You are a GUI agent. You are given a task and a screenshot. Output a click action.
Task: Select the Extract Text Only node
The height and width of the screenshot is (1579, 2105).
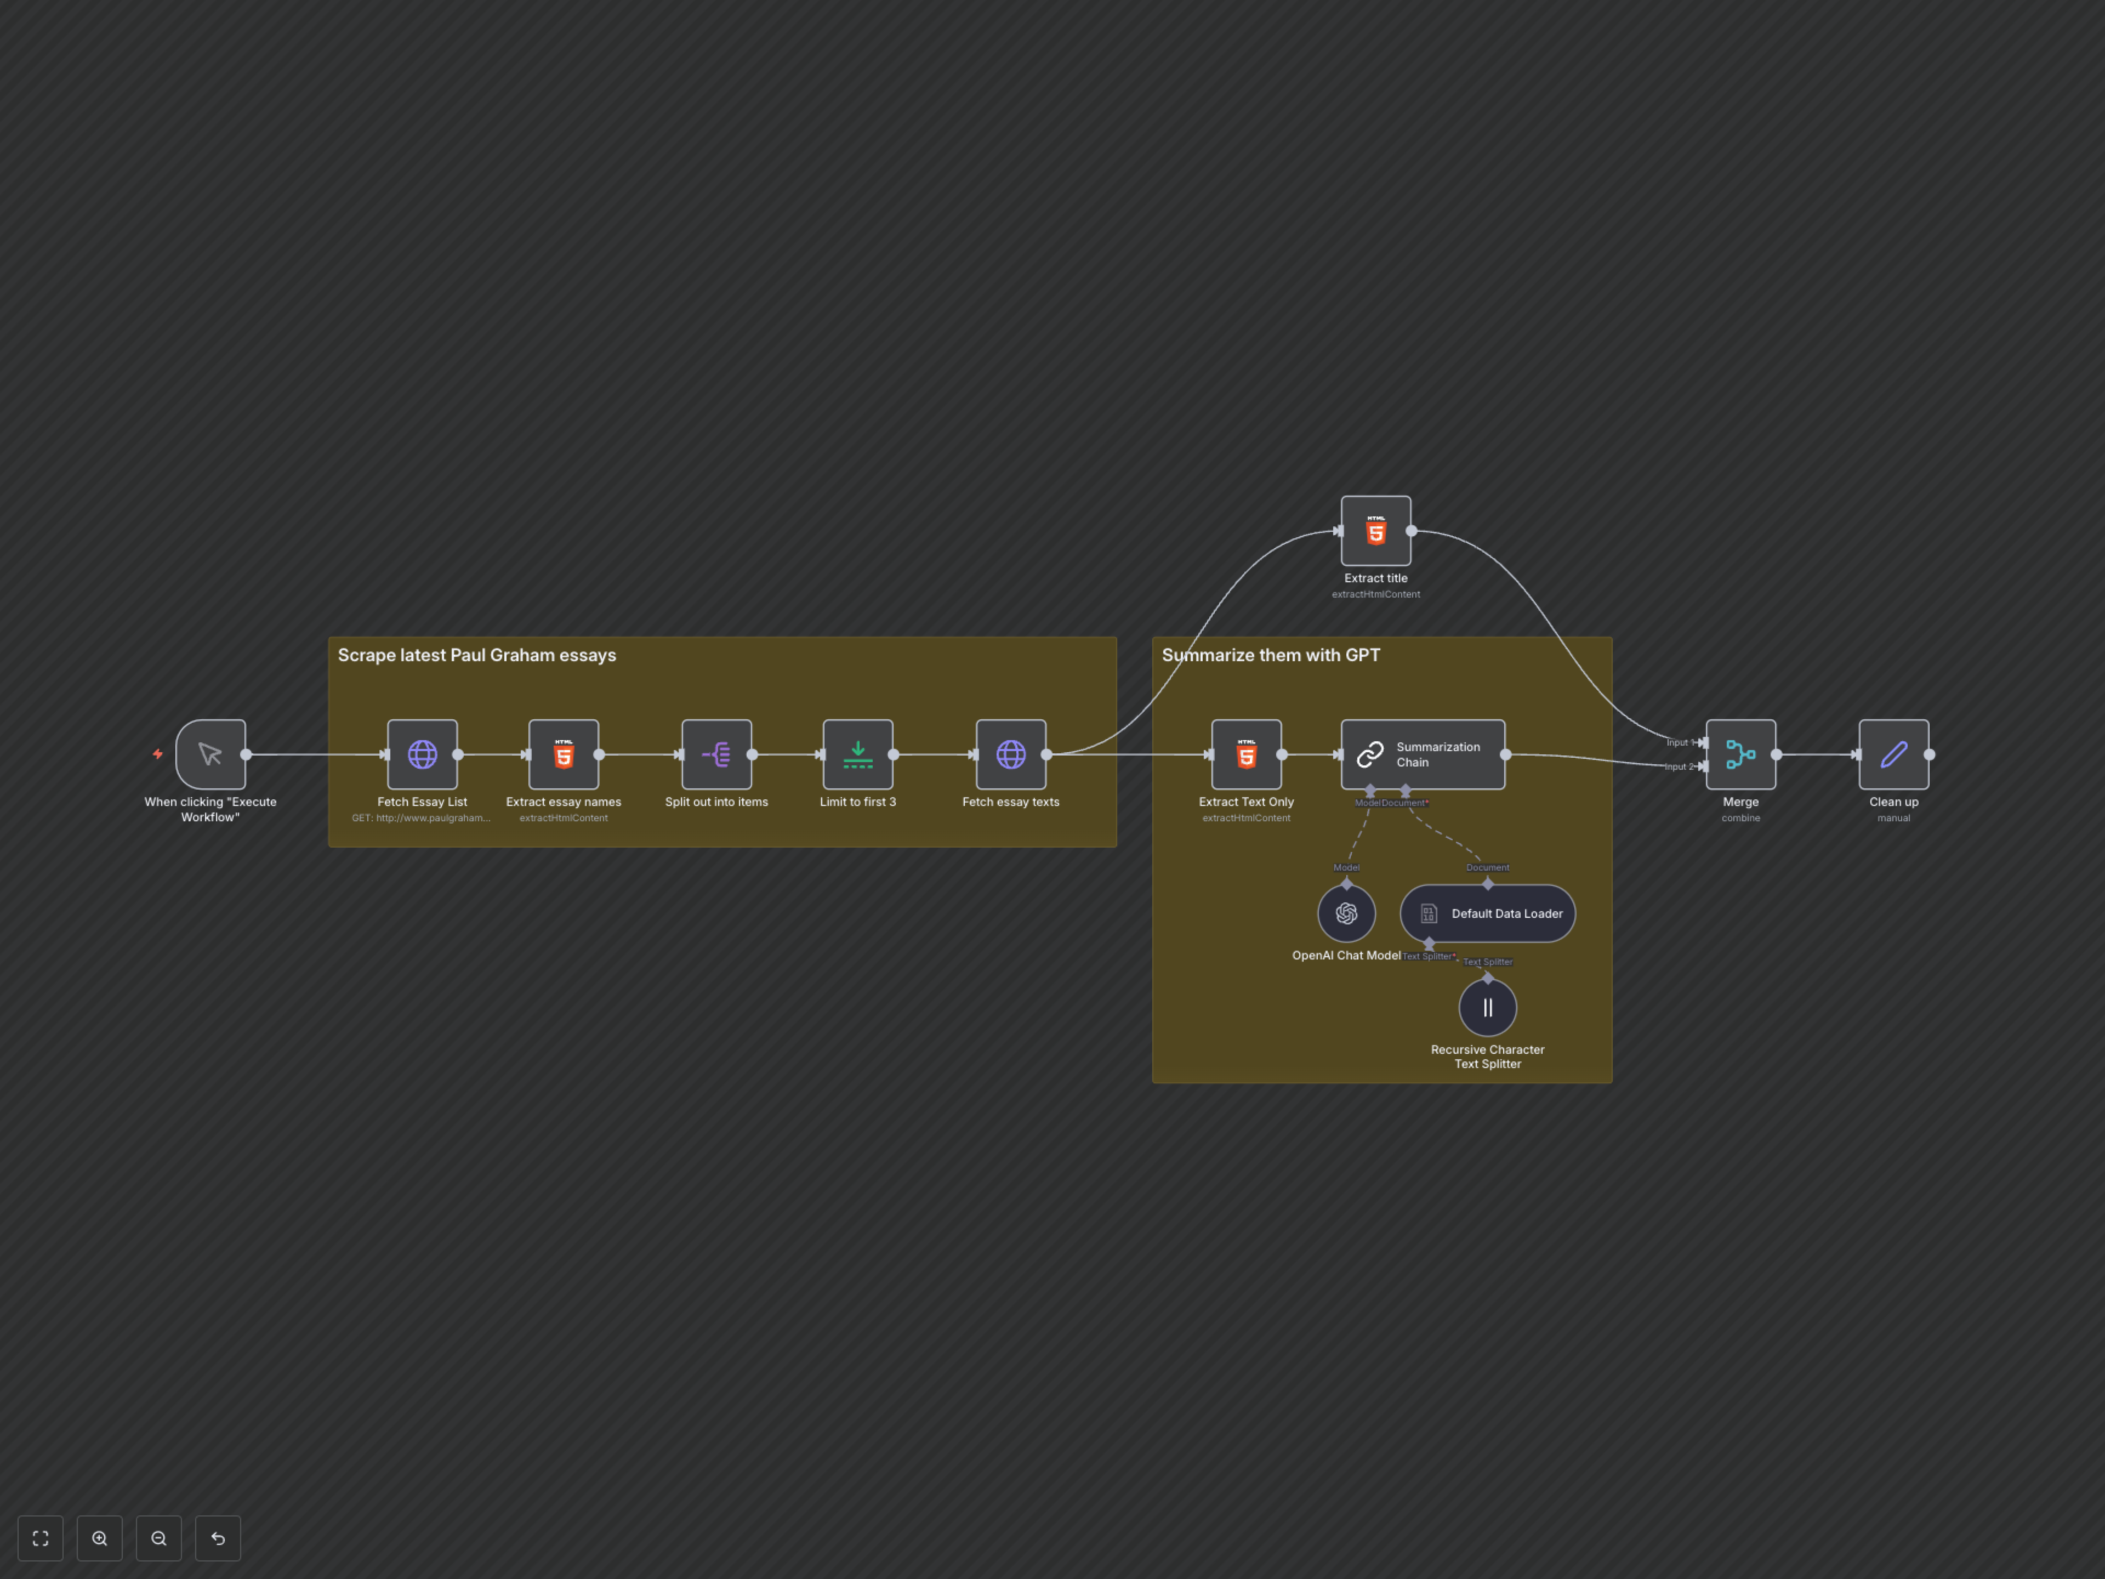tap(1245, 754)
